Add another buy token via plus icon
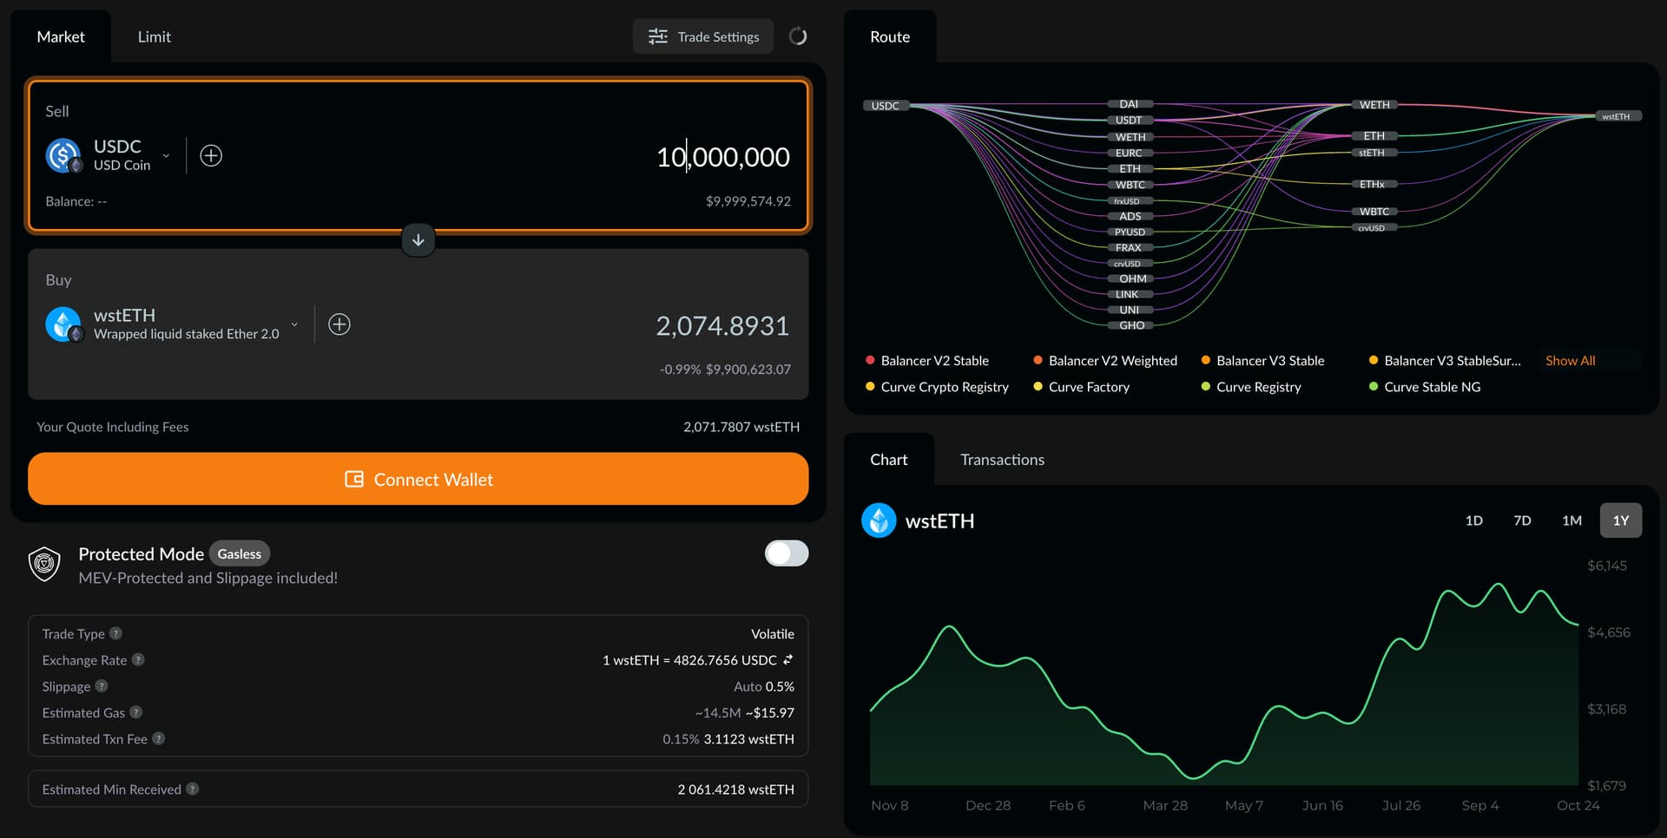Viewport: 1667px width, 838px height. 339,324
